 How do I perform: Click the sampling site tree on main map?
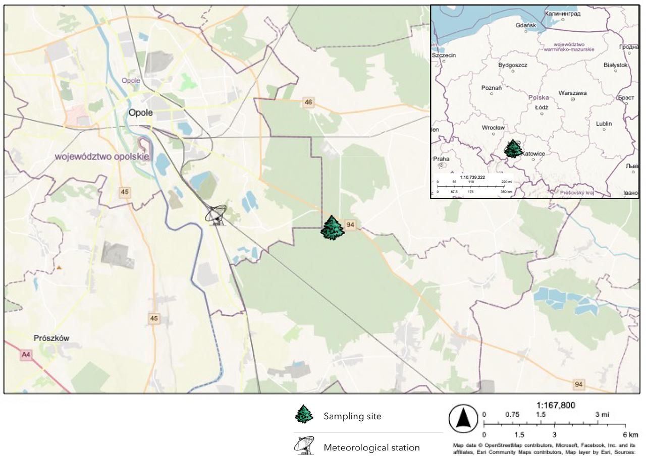(x=332, y=228)
